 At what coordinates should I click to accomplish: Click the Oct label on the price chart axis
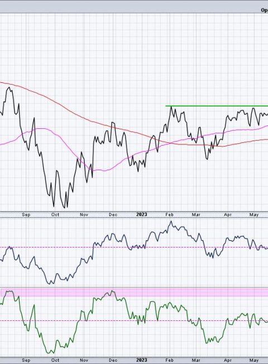(55, 214)
